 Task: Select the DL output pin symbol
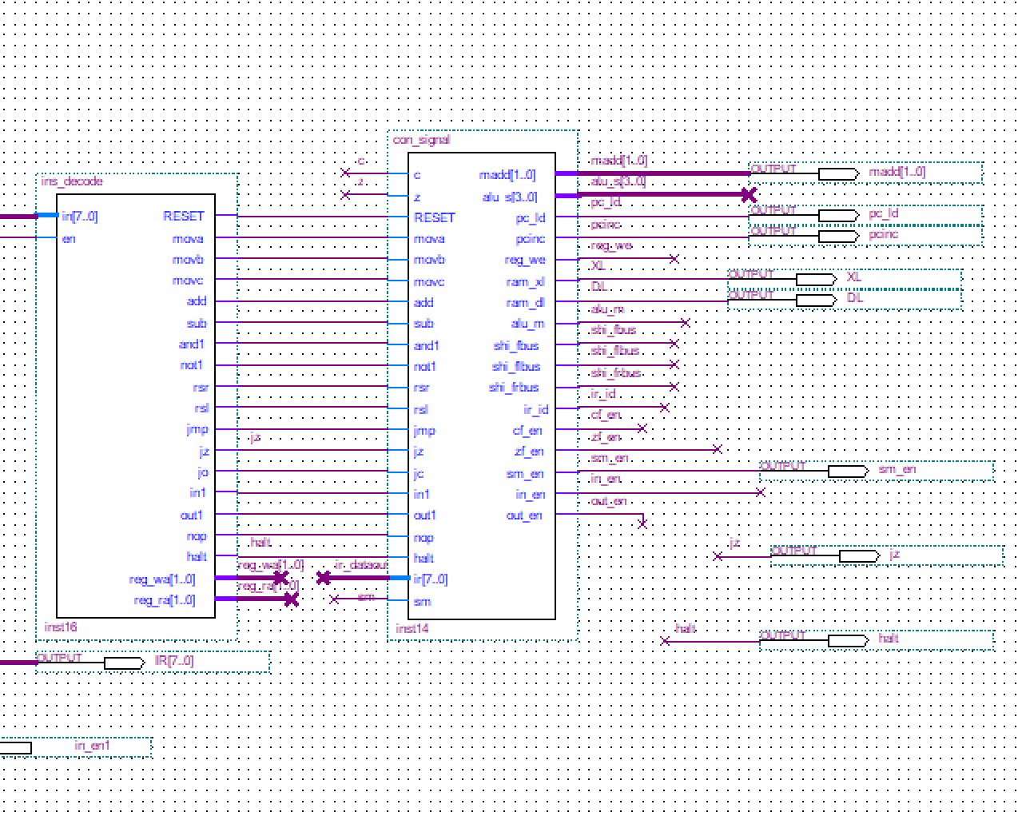click(x=816, y=300)
